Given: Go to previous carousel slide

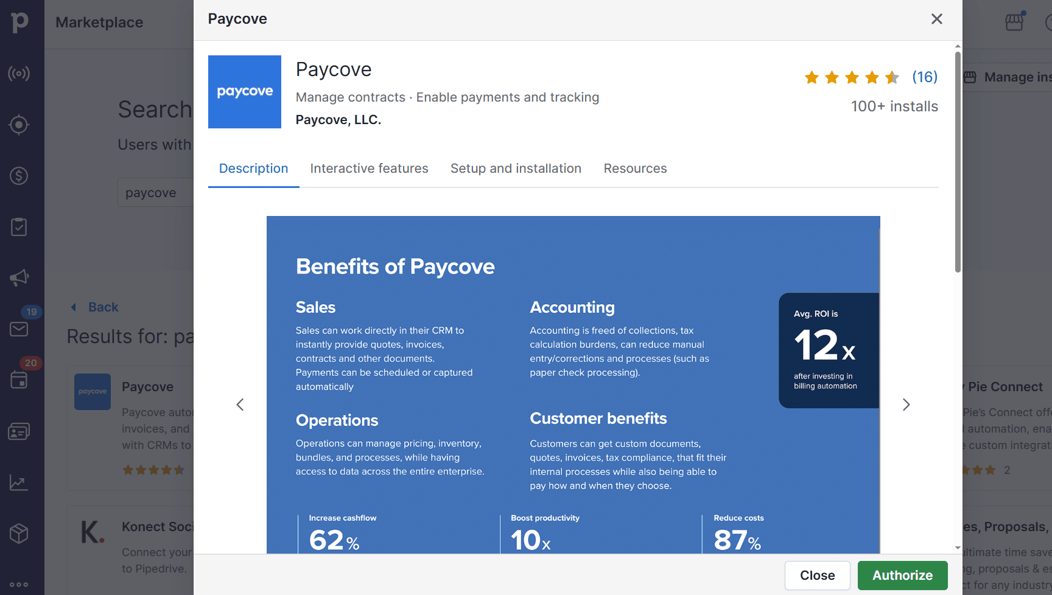Looking at the screenshot, I should click(x=240, y=404).
